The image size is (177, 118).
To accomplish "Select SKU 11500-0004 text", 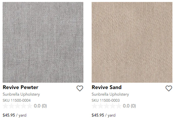I will [17, 100].
